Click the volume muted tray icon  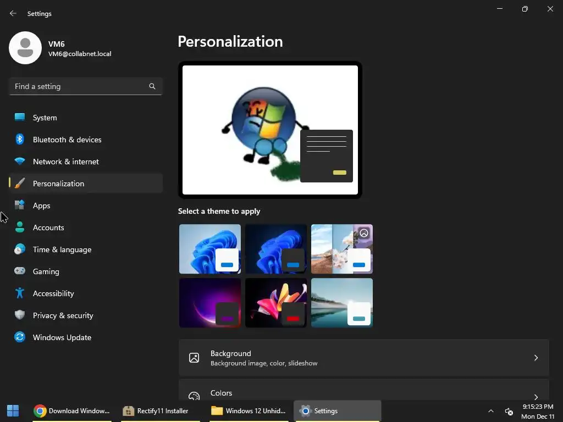point(509,412)
